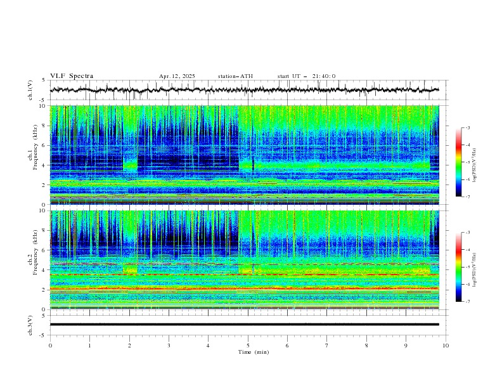Click the ch.2 spectrogram colorbar
This screenshot has height=388, width=502.
[458, 267]
